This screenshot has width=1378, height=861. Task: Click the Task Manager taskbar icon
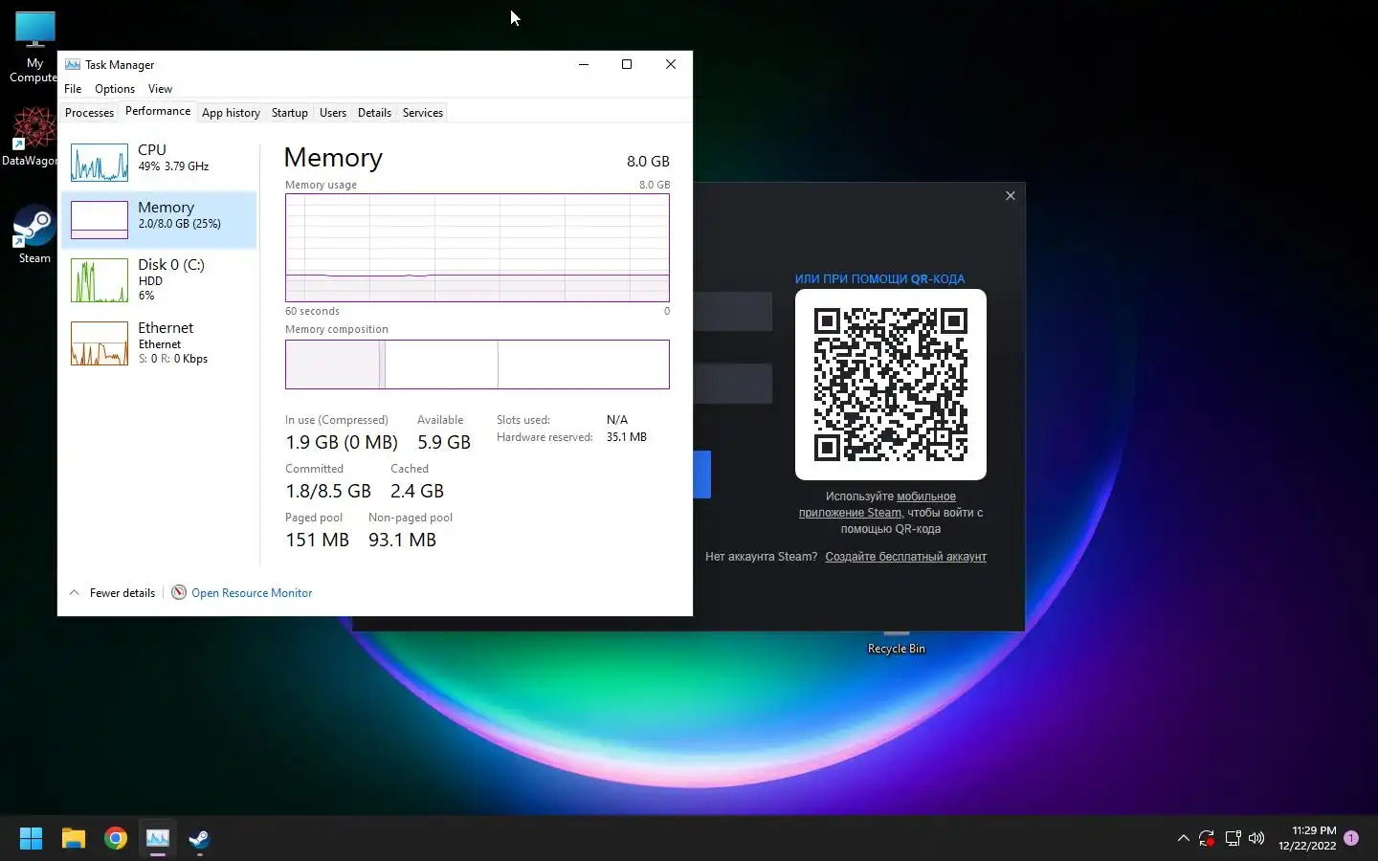coord(158,839)
